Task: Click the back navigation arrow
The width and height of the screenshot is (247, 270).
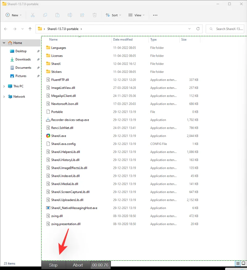Action: point(6,29)
